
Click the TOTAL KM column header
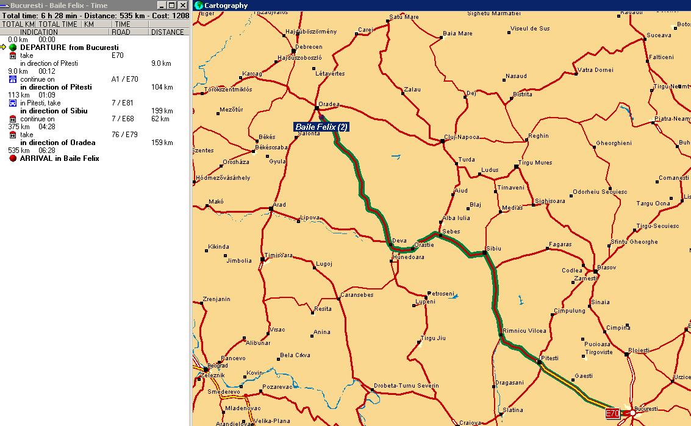[18, 24]
